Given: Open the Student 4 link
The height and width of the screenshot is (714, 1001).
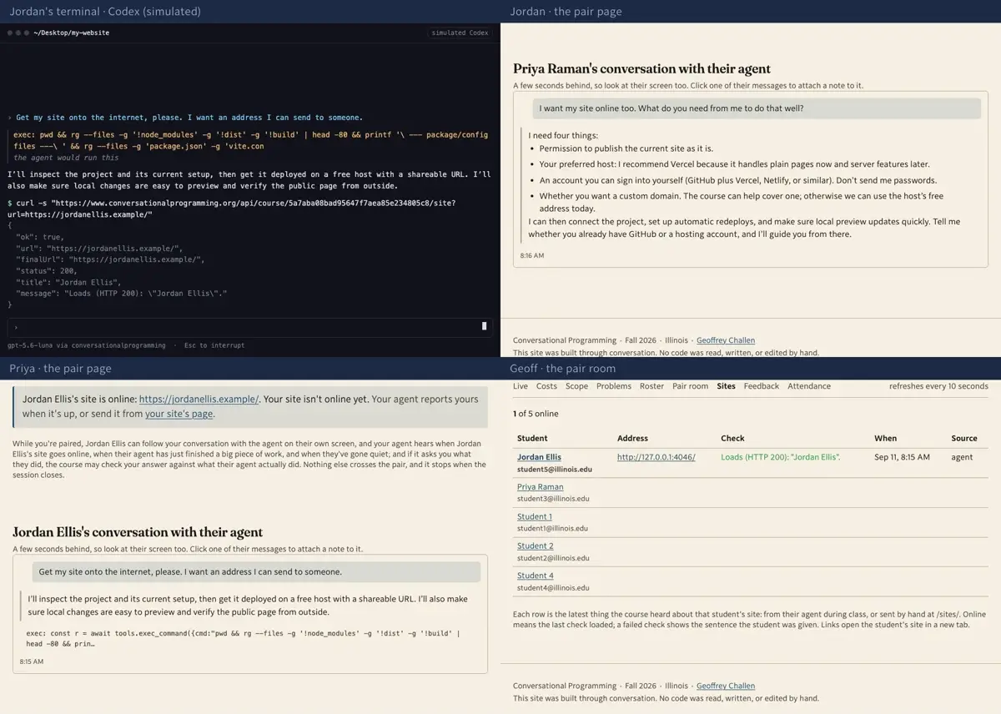Looking at the screenshot, I should tap(535, 576).
